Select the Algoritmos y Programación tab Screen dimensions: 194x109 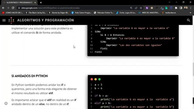tap(19, 3)
